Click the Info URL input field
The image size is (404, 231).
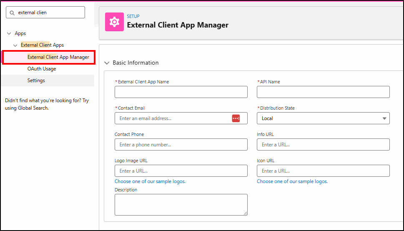[323, 145]
